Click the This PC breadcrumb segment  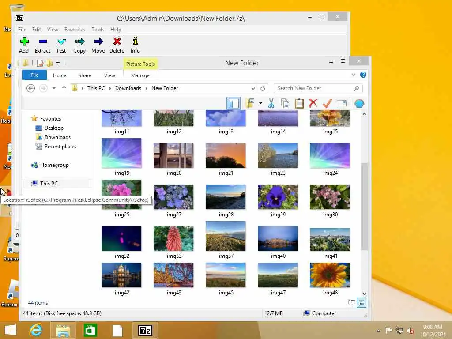96,88
